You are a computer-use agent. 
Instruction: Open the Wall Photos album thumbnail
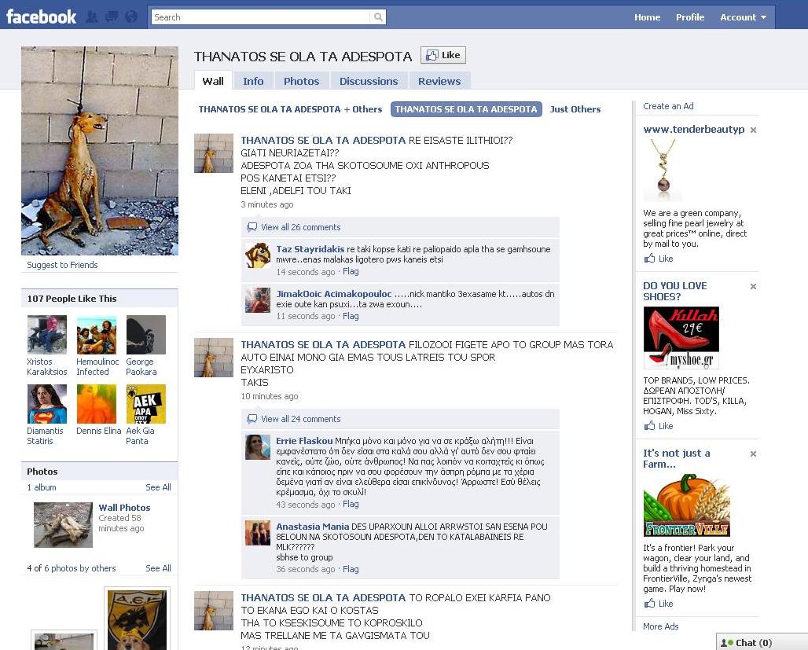pyautogui.click(x=63, y=524)
